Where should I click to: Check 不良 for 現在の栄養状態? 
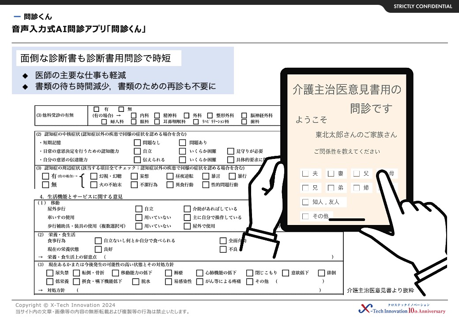pyautogui.click(x=223, y=249)
